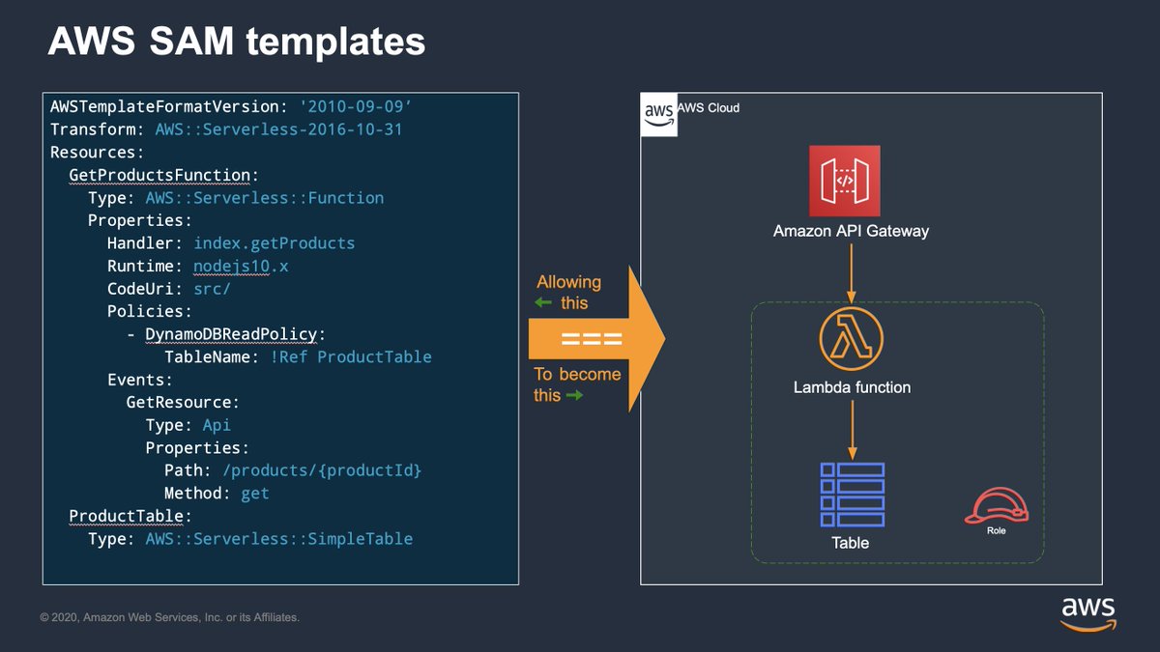Select the 'DynamoDBReadPolicy' entry
This screenshot has width=1160, height=652.
[x=231, y=334]
